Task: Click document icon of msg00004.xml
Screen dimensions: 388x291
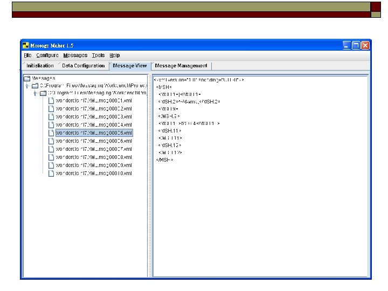Action: click(51, 124)
